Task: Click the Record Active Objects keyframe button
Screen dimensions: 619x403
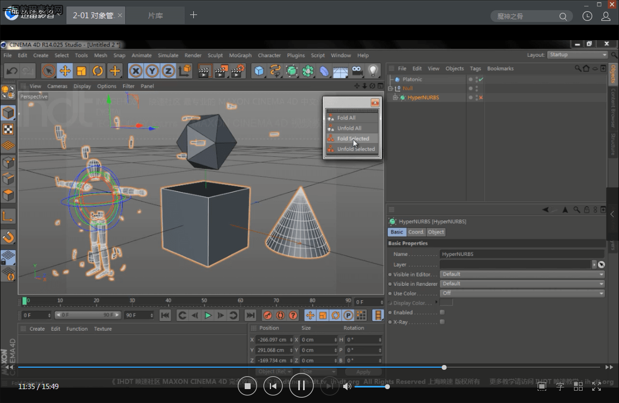Action: [268, 315]
